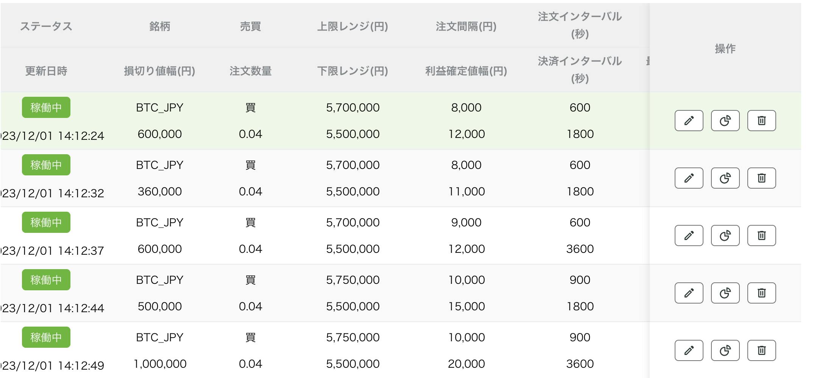Click the trash icon on the 14:12:49 row
Image resolution: width=814 pixels, height=378 pixels.
762,350
